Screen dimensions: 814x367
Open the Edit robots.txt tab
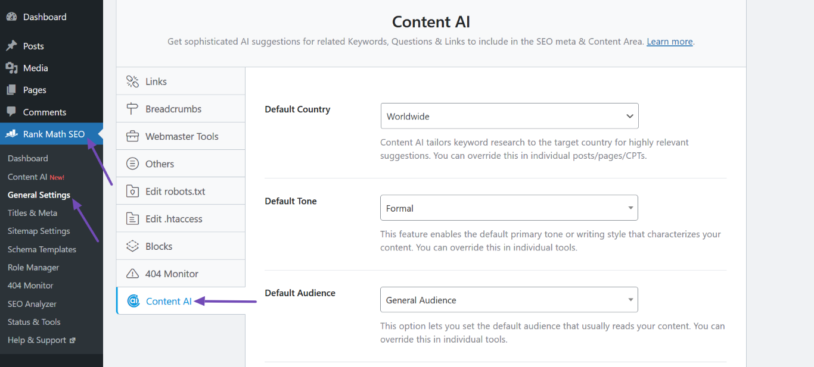pos(181,192)
